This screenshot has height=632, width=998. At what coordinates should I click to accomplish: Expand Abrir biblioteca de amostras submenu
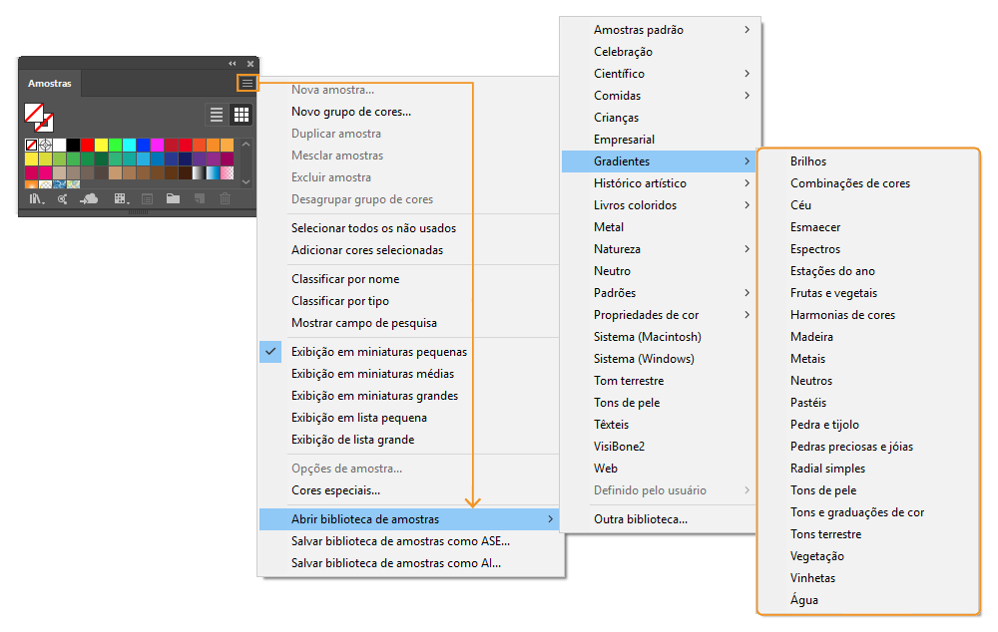point(409,519)
